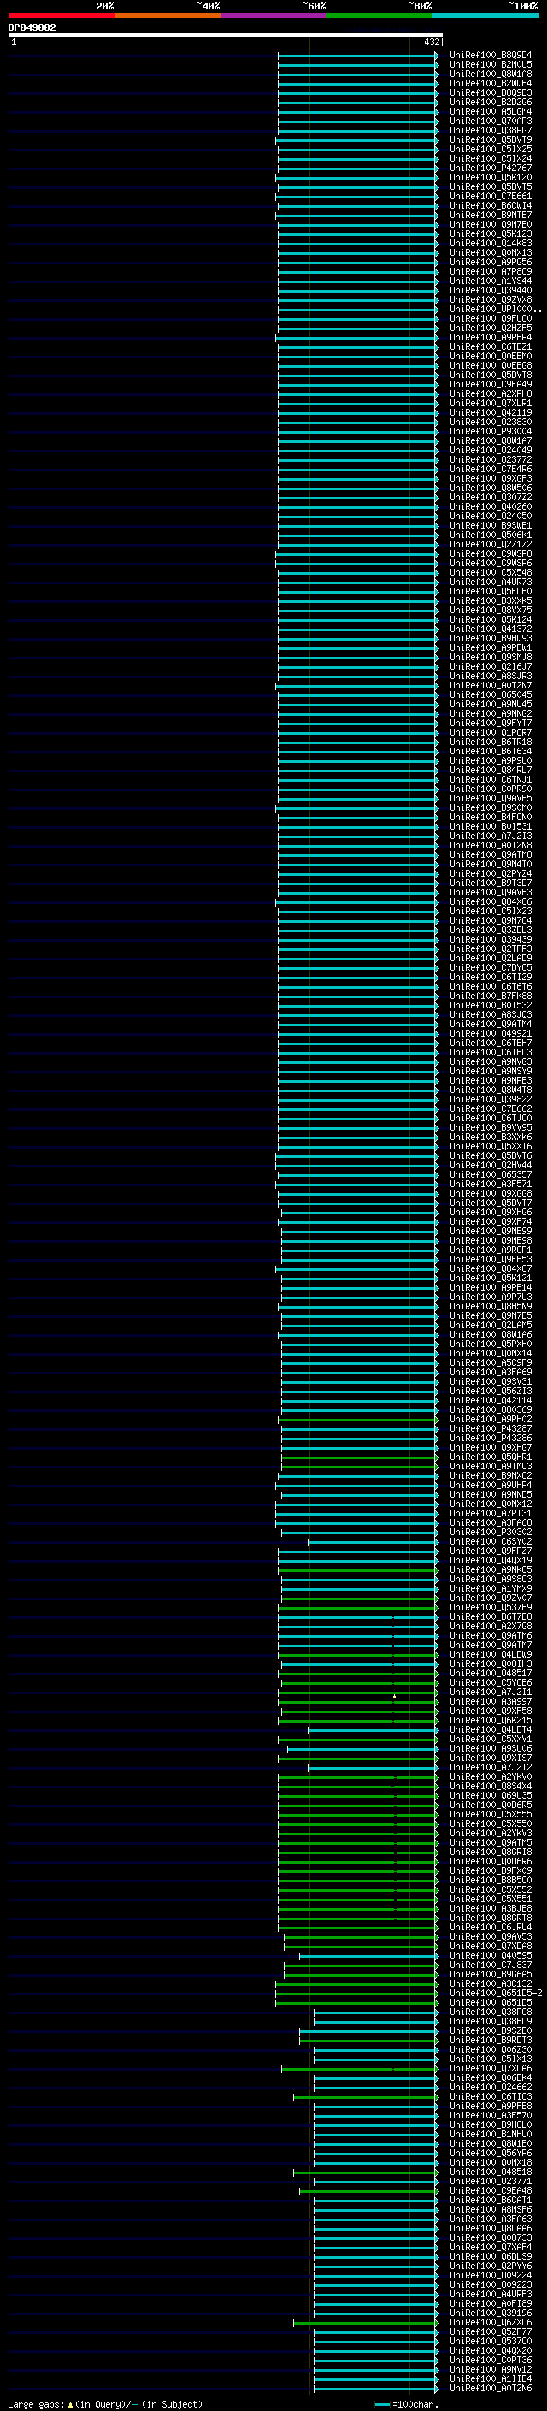The width and height of the screenshot is (547, 2411).
Task: Click the green alignment bar for UniRef100_C9EA48
Action: click(x=368, y=2190)
